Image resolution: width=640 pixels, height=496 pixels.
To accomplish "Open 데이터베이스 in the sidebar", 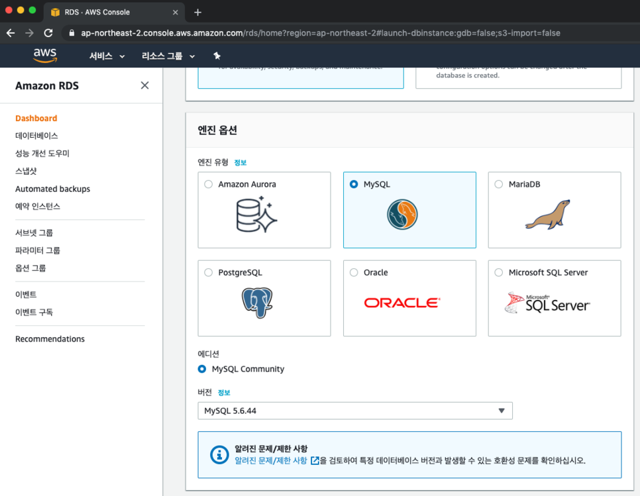I will 36,136.
